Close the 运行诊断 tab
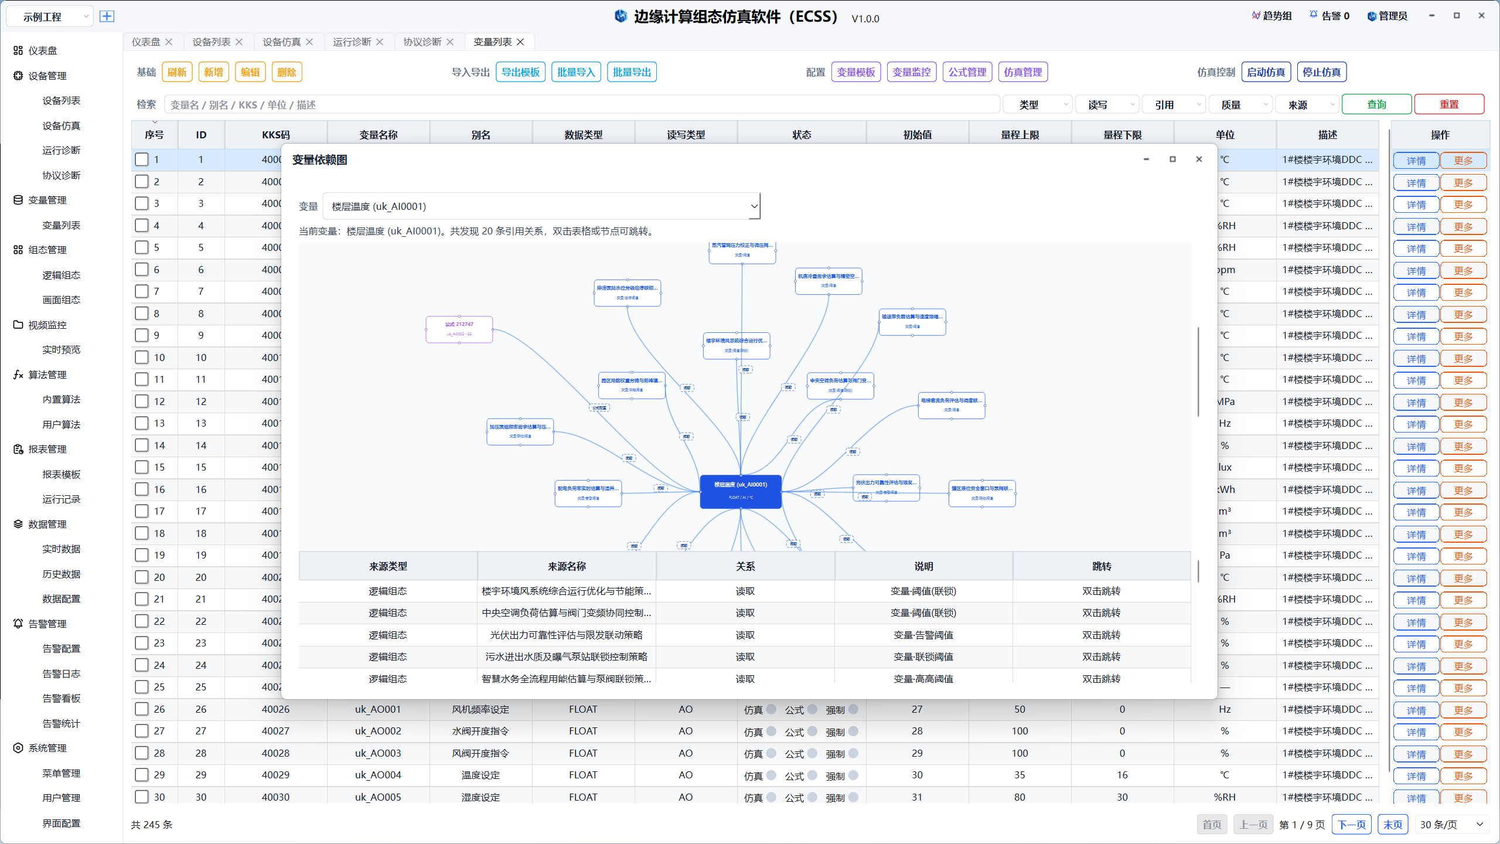The image size is (1500, 844). click(380, 42)
